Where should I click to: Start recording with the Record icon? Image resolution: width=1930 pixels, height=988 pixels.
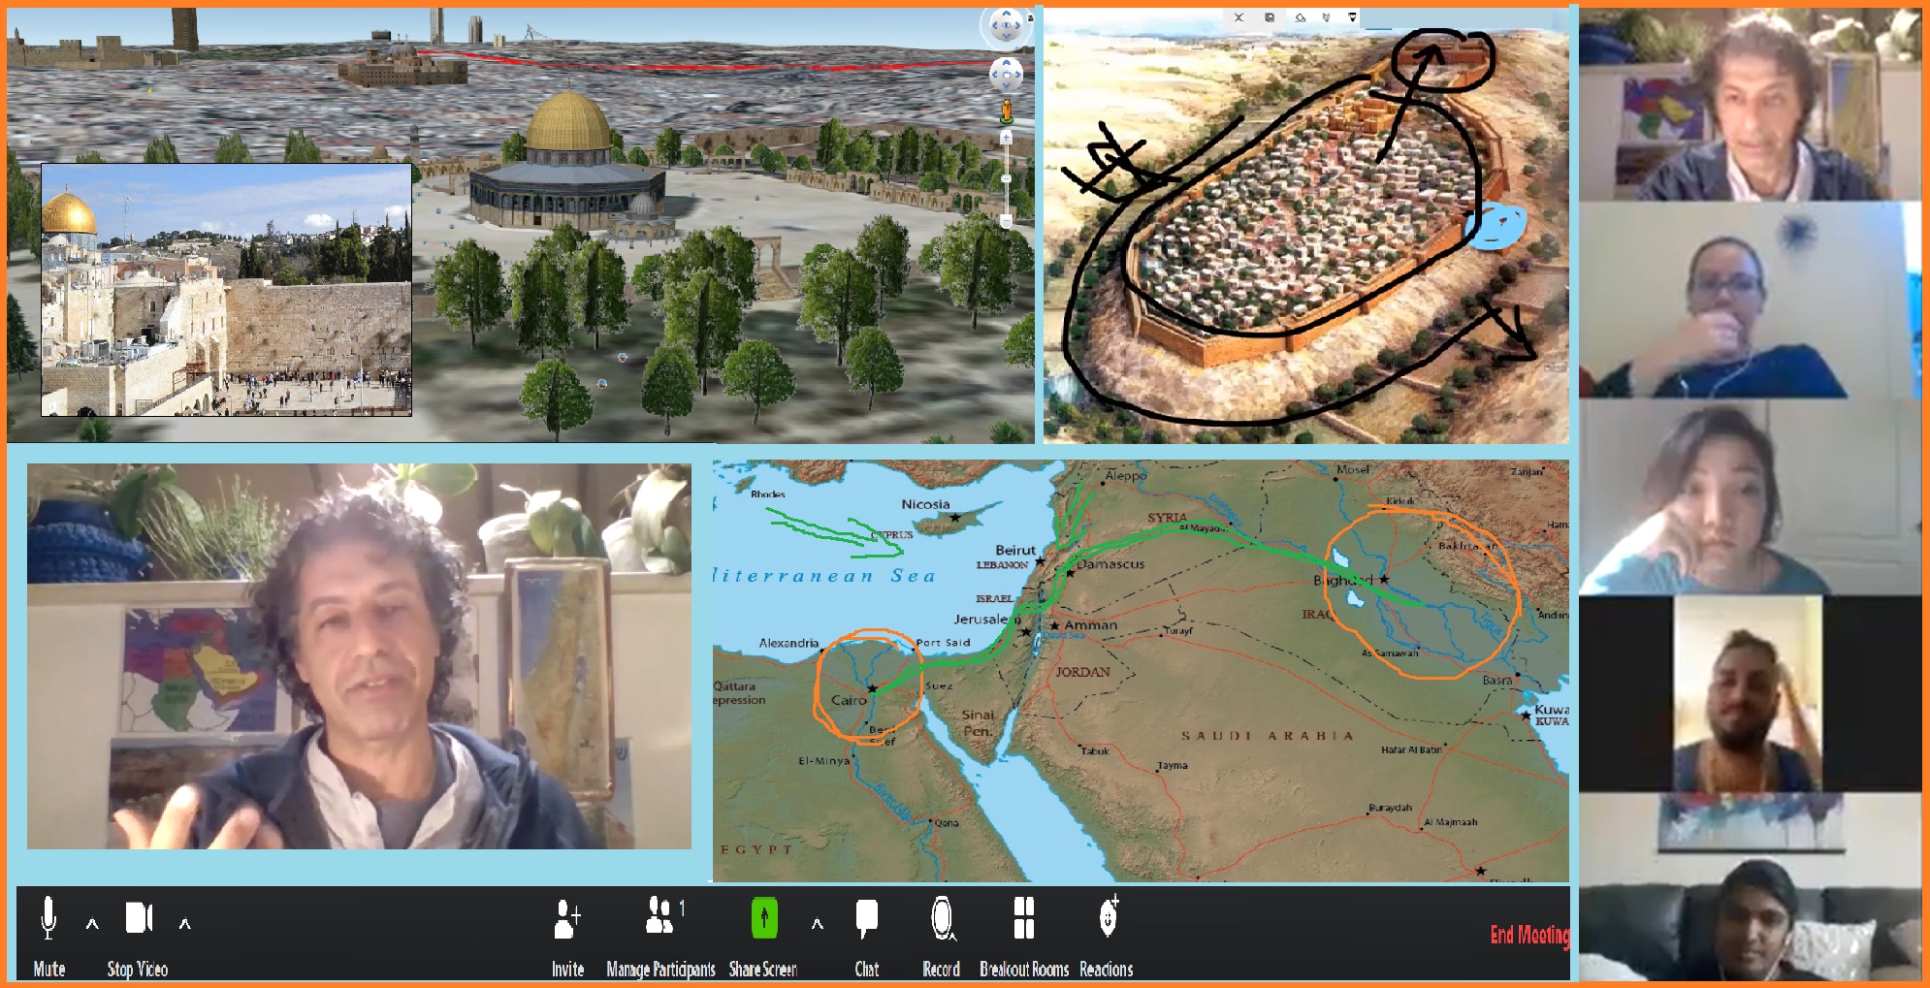pyautogui.click(x=941, y=918)
